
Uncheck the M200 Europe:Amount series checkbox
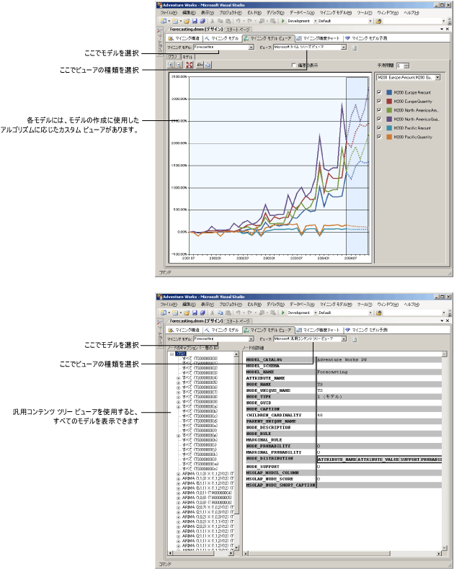[379, 92]
